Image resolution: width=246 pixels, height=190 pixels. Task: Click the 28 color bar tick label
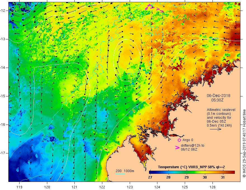click(x=168, y=177)
